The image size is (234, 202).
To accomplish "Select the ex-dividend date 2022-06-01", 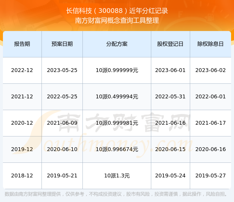I will tap(210, 97).
